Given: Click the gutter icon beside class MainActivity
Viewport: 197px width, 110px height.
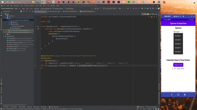Looking at the screenshot, I should pyautogui.click(x=38, y=27).
